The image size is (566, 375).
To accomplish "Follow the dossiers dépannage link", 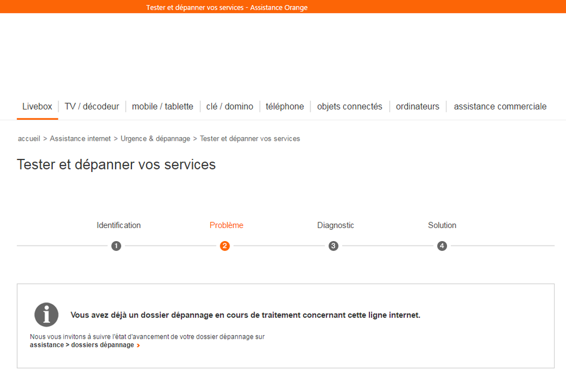I will [x=105, y=344].
